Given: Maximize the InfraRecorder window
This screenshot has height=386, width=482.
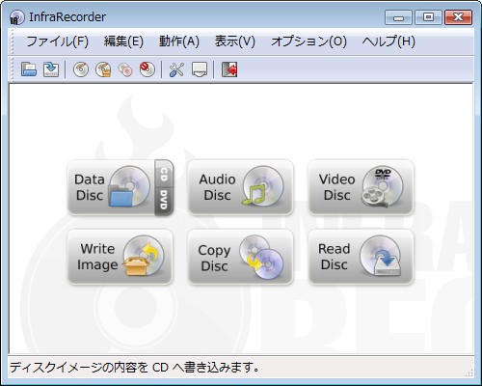Looking at the screenshot, I should point(428,17).
